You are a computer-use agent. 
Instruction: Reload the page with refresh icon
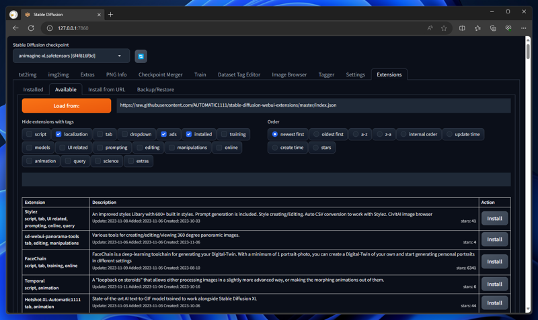[x=31, y=28]
